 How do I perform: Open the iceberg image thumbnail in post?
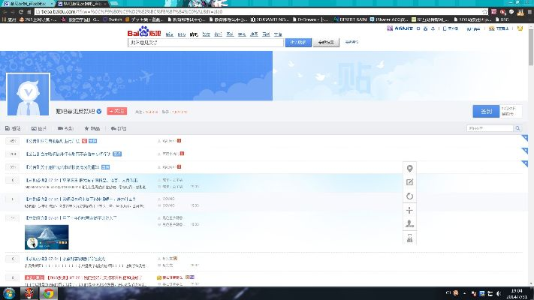click(x=41, y=237)
